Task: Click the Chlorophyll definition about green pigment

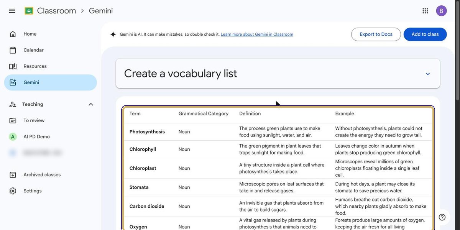Action: click(280, 149)
